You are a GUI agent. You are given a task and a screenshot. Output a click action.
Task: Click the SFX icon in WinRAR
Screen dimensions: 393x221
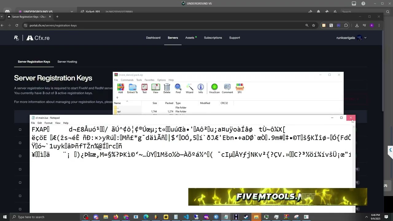click(239, 88)
